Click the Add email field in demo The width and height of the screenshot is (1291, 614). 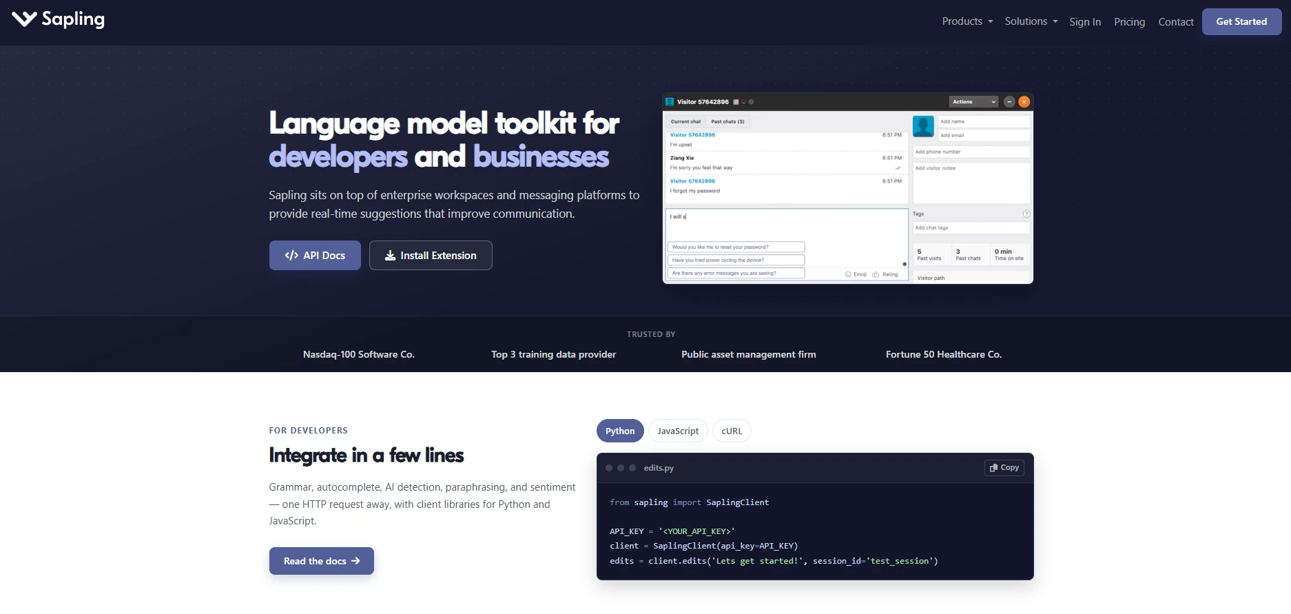(984, 135)
